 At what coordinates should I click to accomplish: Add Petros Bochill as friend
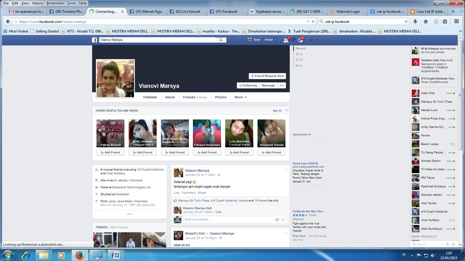(110, 153)
